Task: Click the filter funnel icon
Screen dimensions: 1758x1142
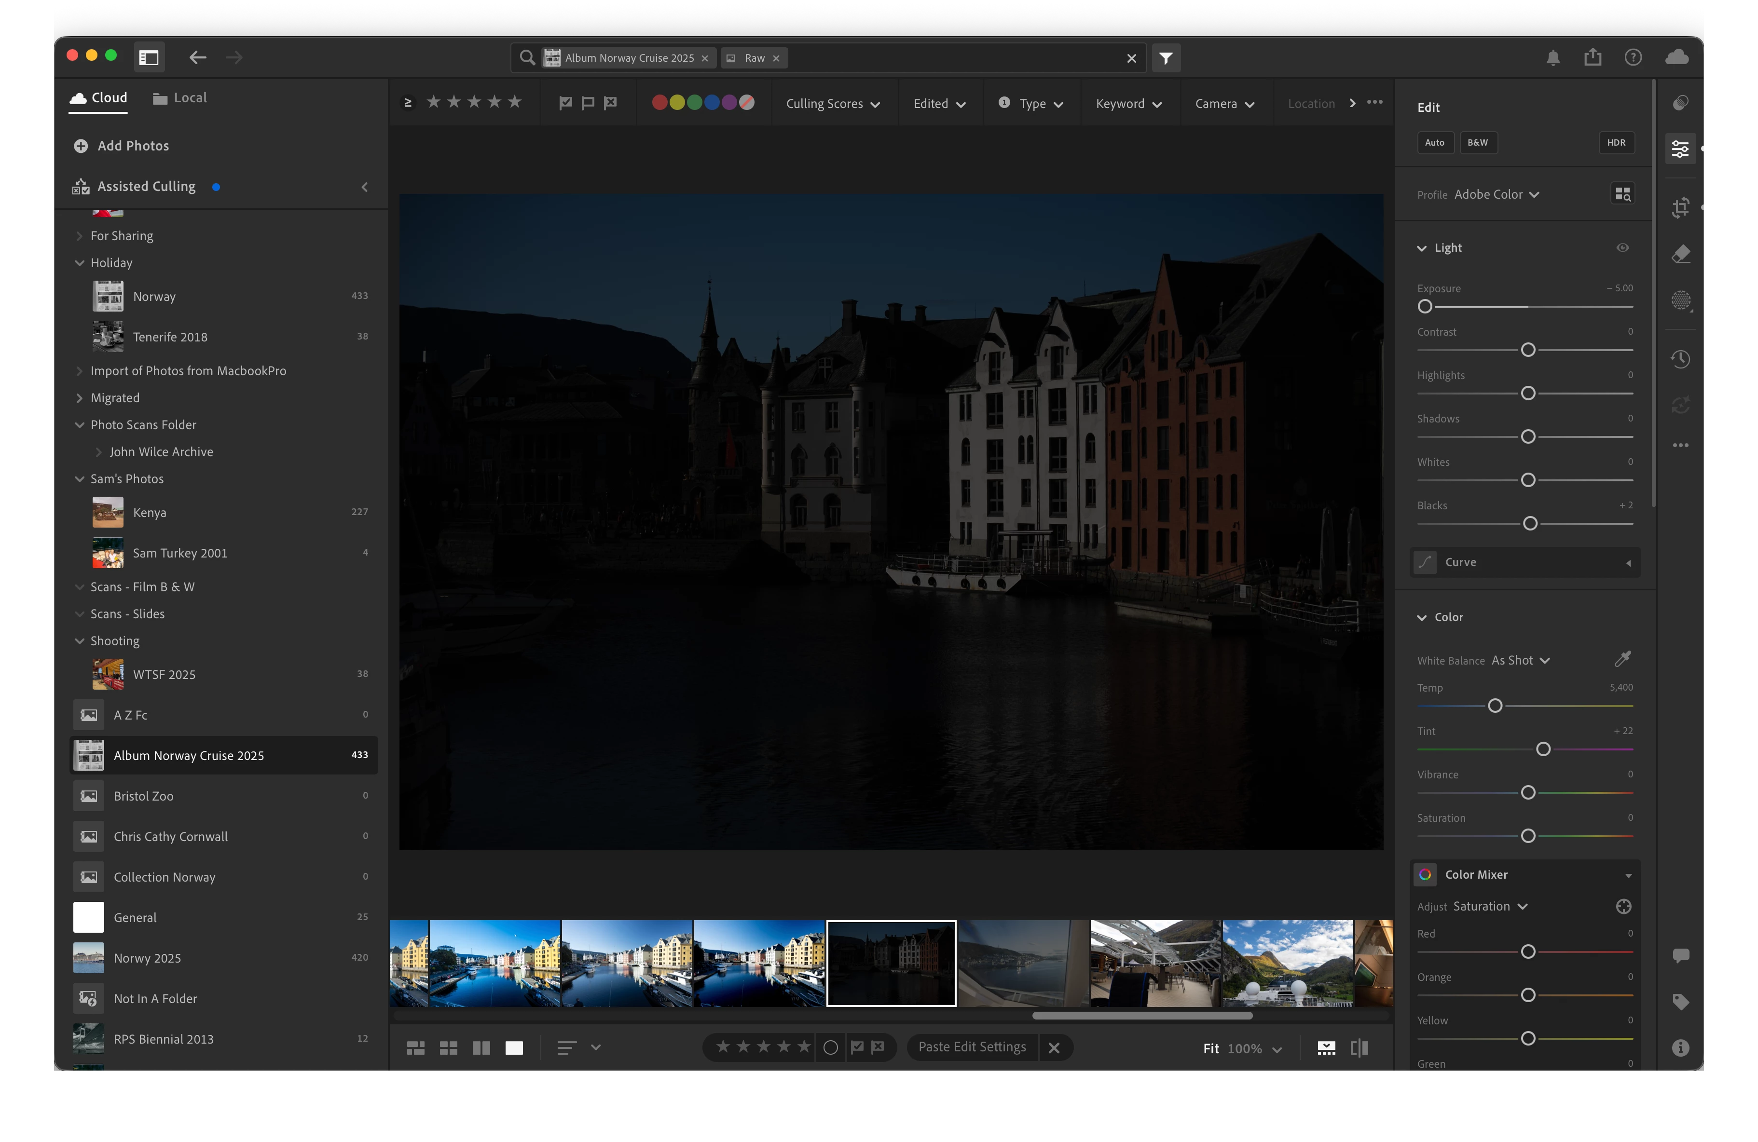Action: 1166,57
